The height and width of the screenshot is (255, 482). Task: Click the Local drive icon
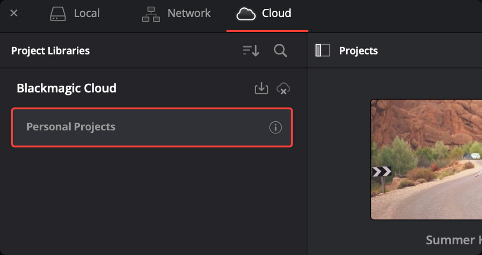tap(58, 14)
